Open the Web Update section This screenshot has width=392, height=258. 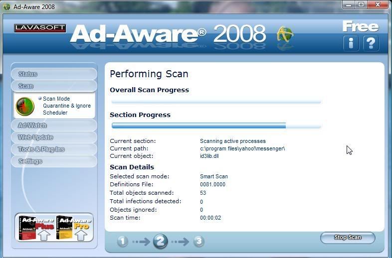(54, 137)
